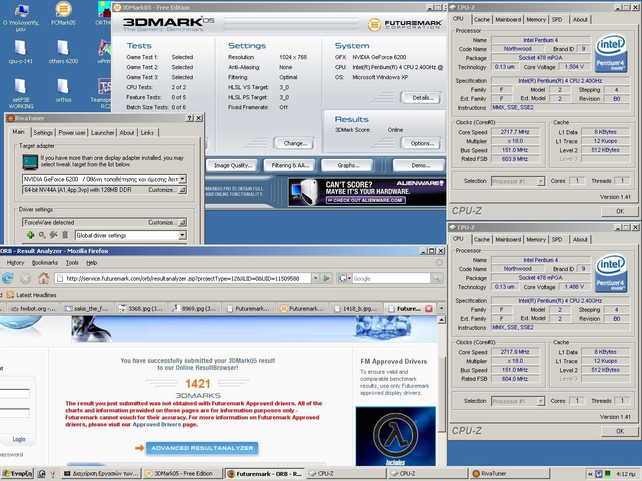Click the monitor icon in RivaTuner Target adapter
642x481 pixels.
[30, 162]
